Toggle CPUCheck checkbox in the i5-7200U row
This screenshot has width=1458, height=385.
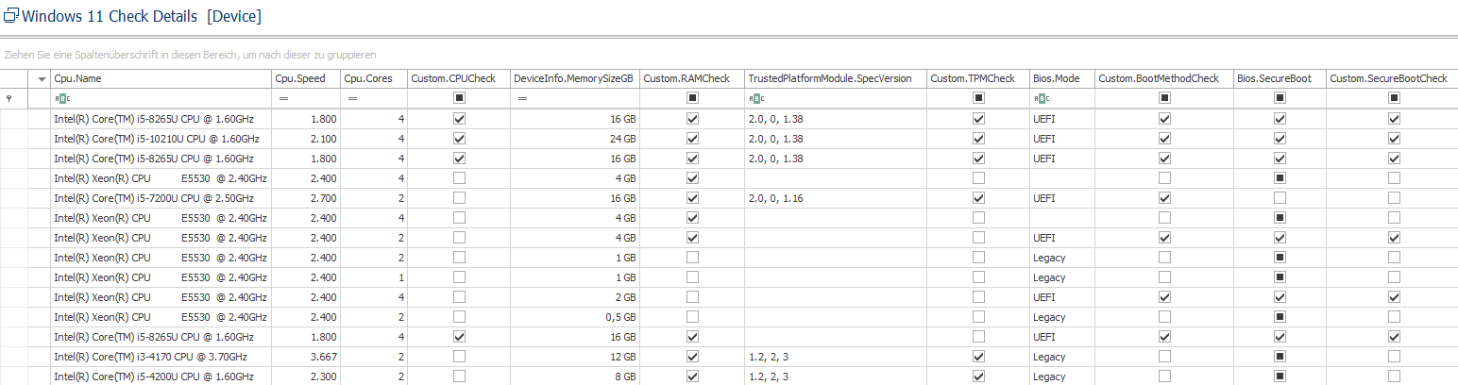click(x=459, y=198)
